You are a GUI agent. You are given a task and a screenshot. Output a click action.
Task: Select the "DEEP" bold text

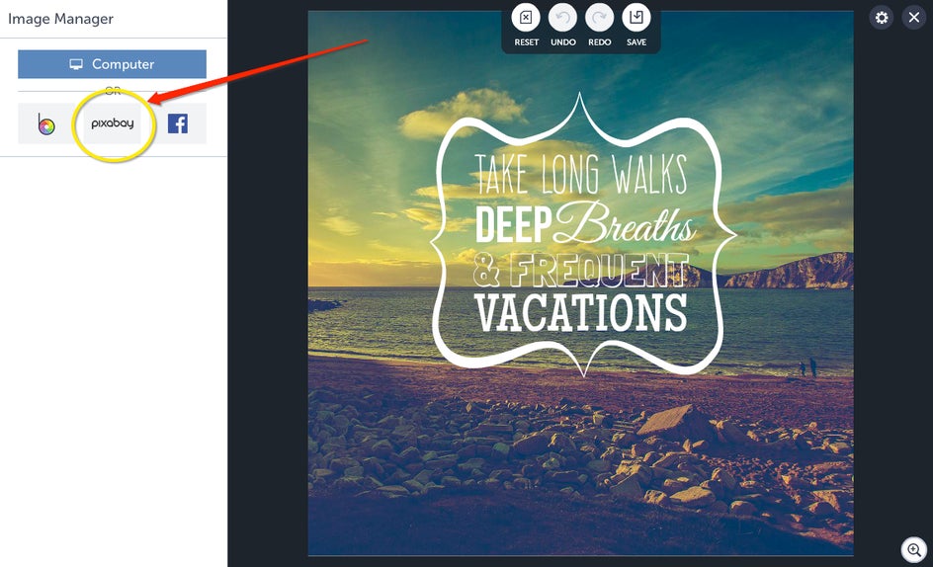point(515,224)
